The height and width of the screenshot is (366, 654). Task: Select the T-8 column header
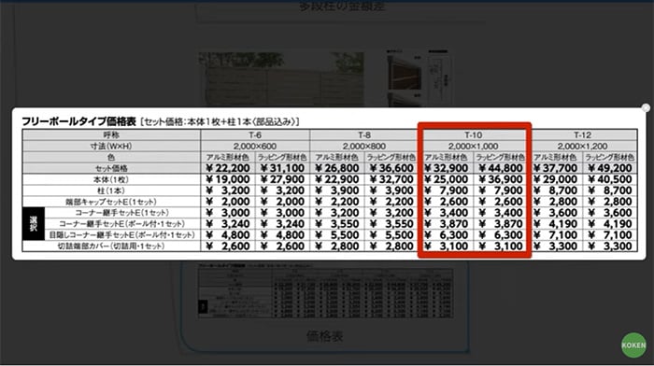pyautogui.click(x=364, y=135)
